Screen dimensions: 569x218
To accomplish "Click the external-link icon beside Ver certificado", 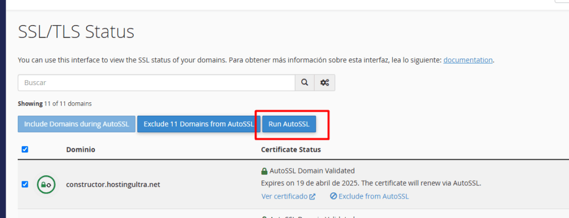I will 312,196.
